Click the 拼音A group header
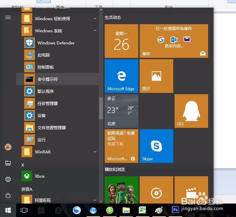The width and height of the screenshot is (236, 217). tap(27, 189)
